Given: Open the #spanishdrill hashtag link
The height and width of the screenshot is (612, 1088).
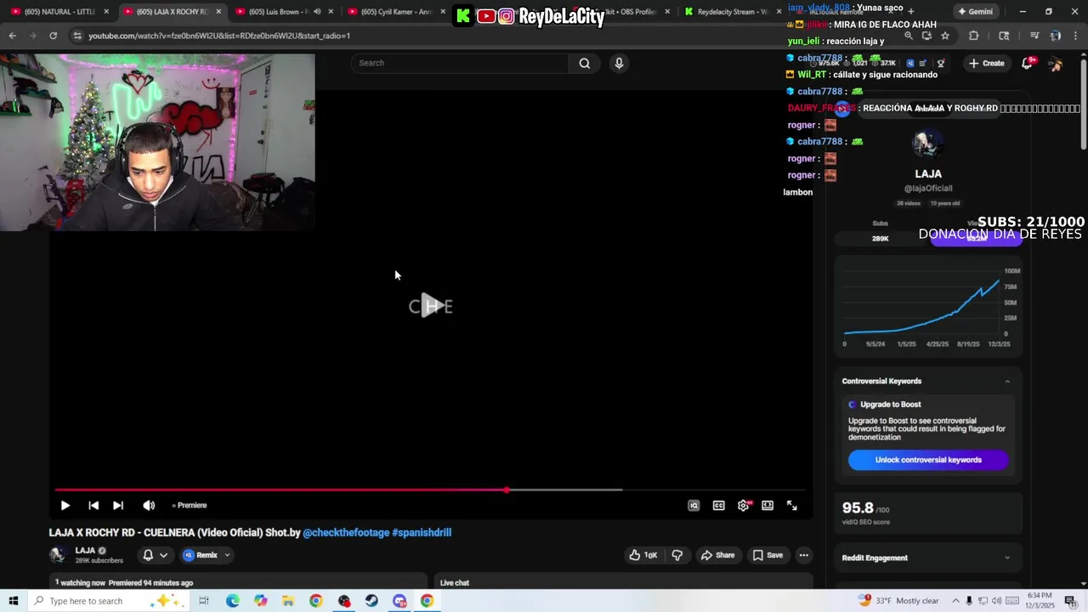Looking at the screenshot, I should [x=422, y=532].
